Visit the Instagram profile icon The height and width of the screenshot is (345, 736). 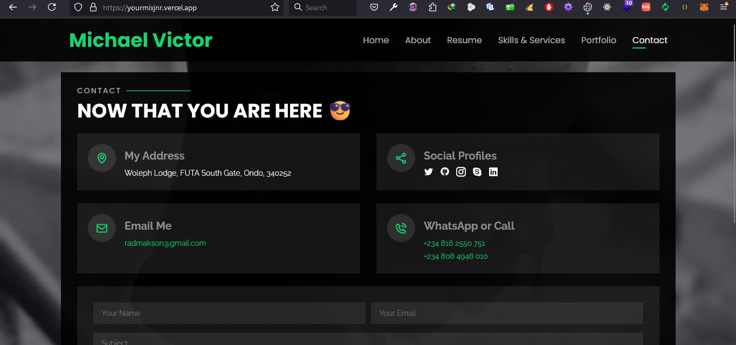point(461,172)
